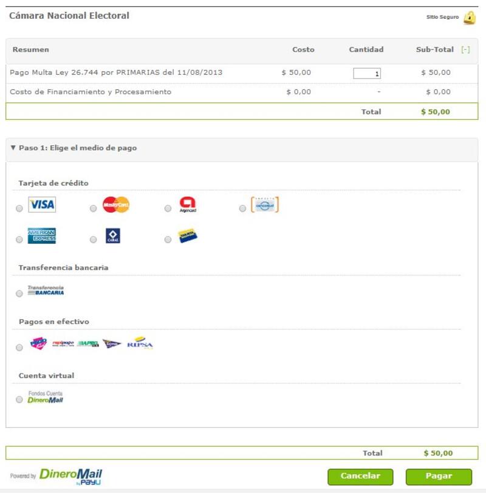The image size is (486, 493).
Task: Click the MasterCard logo
Action: (x=116, y=205)
